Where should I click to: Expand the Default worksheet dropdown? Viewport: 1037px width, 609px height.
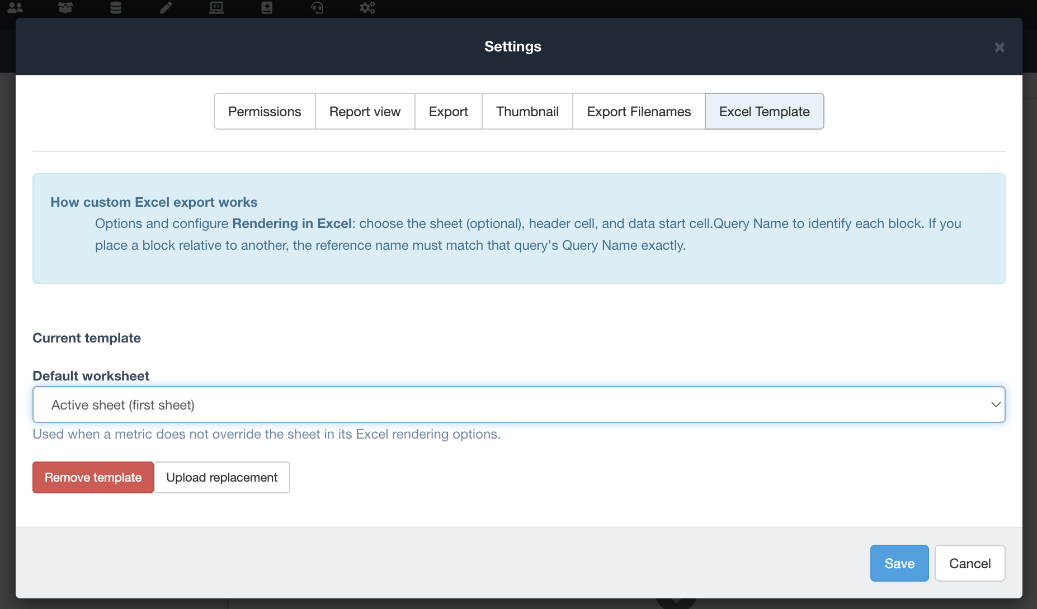point(518,405)
